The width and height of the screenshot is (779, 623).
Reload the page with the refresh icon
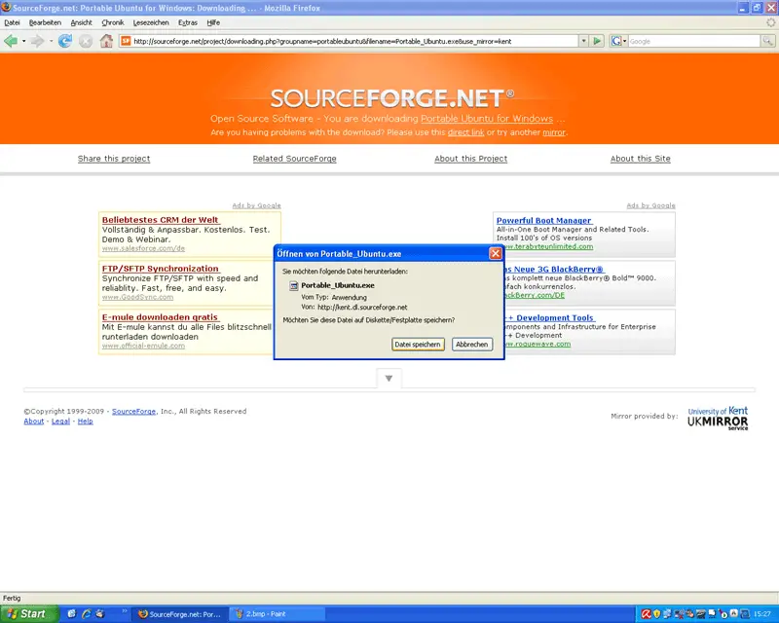point(65,41)
